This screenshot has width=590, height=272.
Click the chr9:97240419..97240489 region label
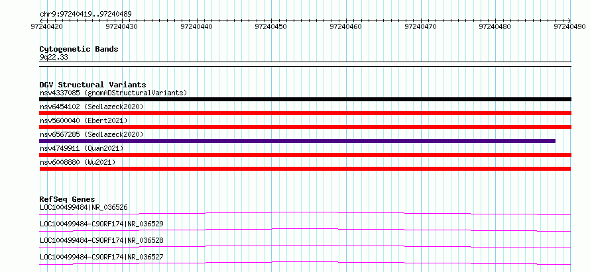pos(86,15)
